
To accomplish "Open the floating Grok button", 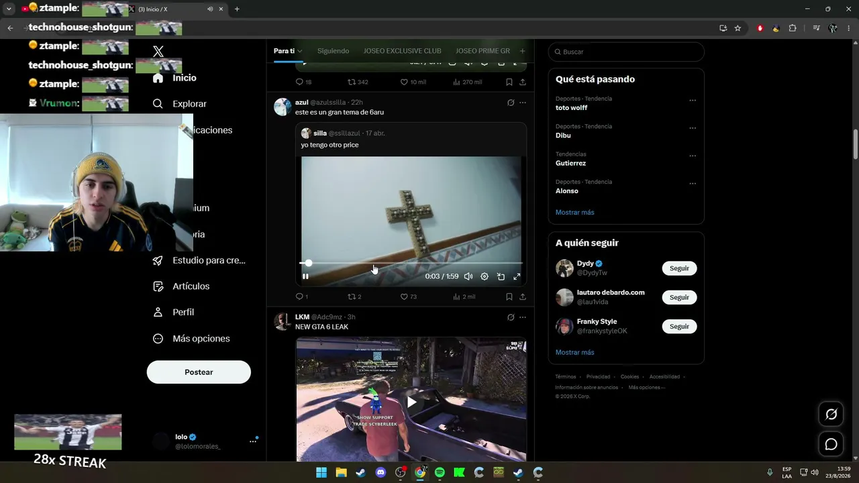I will pyautogui.click(x=831, y=415).
